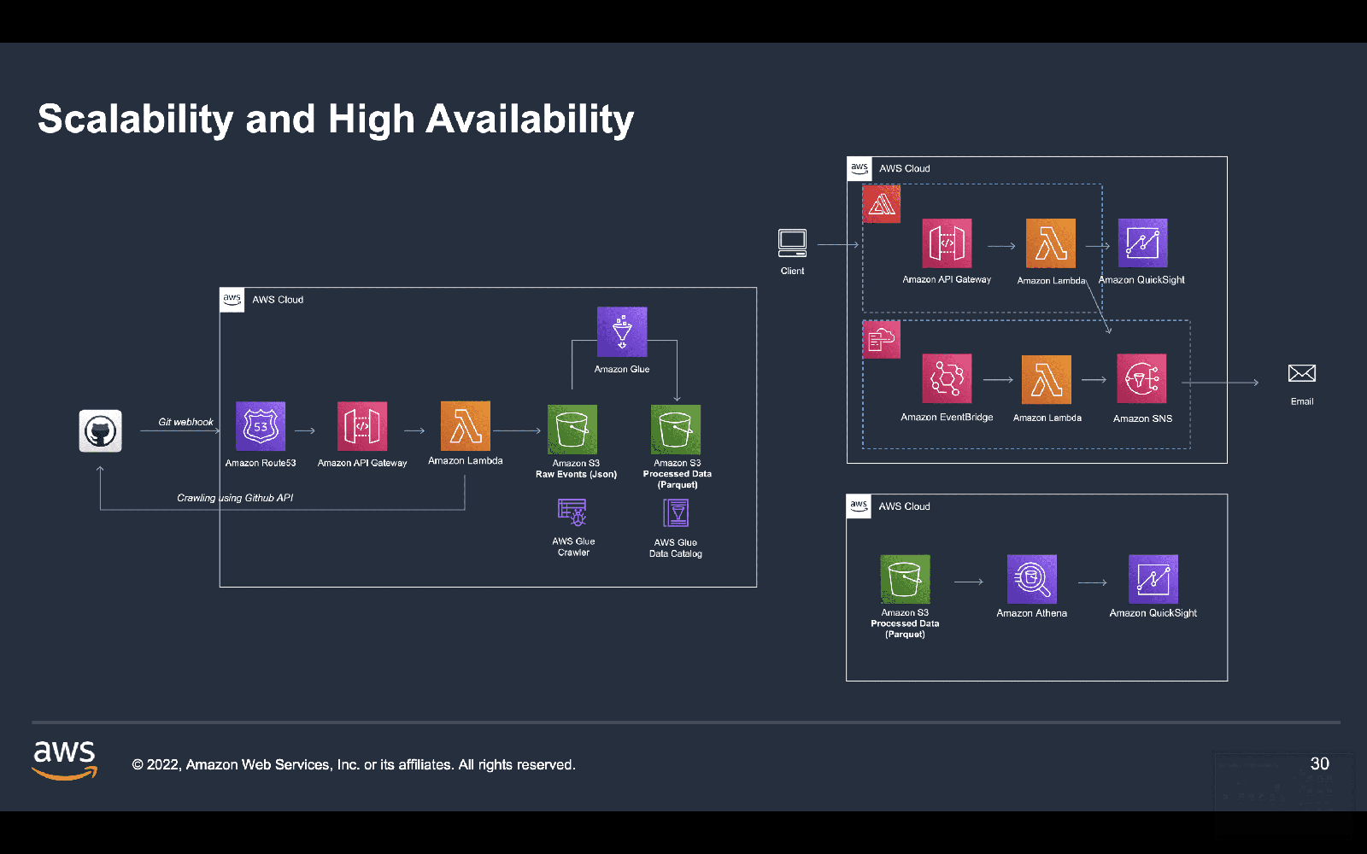Select the QuickSight icon beside Athena
The image size is (1367, 854).
(1153, 579)
